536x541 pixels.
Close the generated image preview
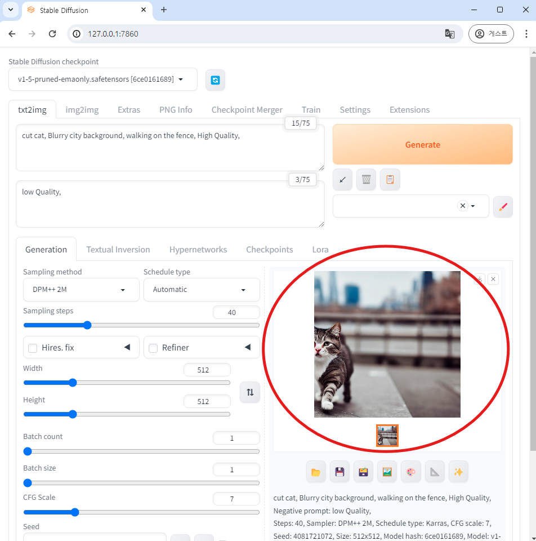(493, 279)
